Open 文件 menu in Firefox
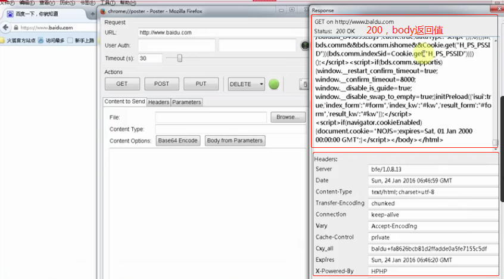504x279 pixels. click(7, 2)
